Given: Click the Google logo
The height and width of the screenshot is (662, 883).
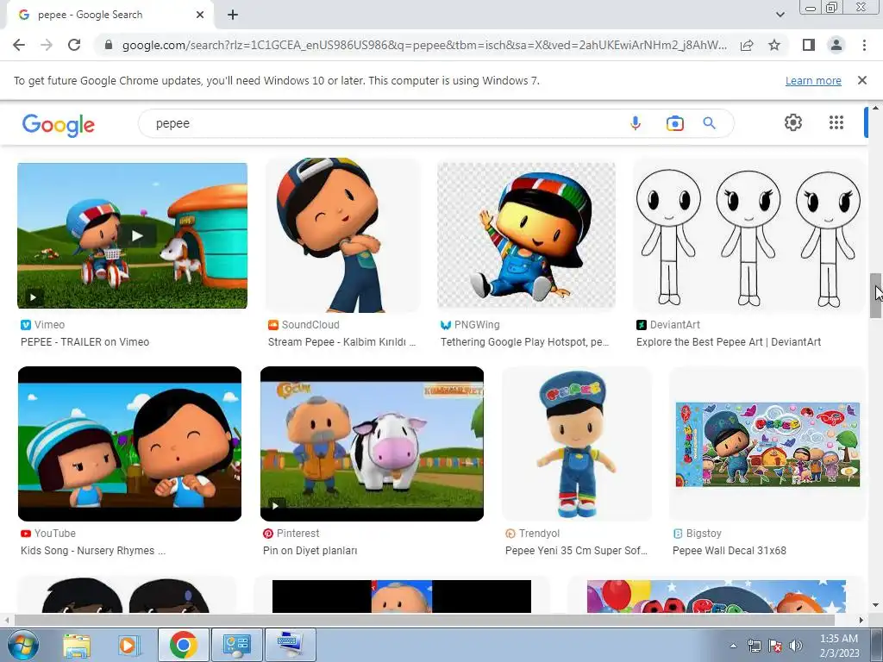Looking at the screenshot, I should [x=59, y=124].
